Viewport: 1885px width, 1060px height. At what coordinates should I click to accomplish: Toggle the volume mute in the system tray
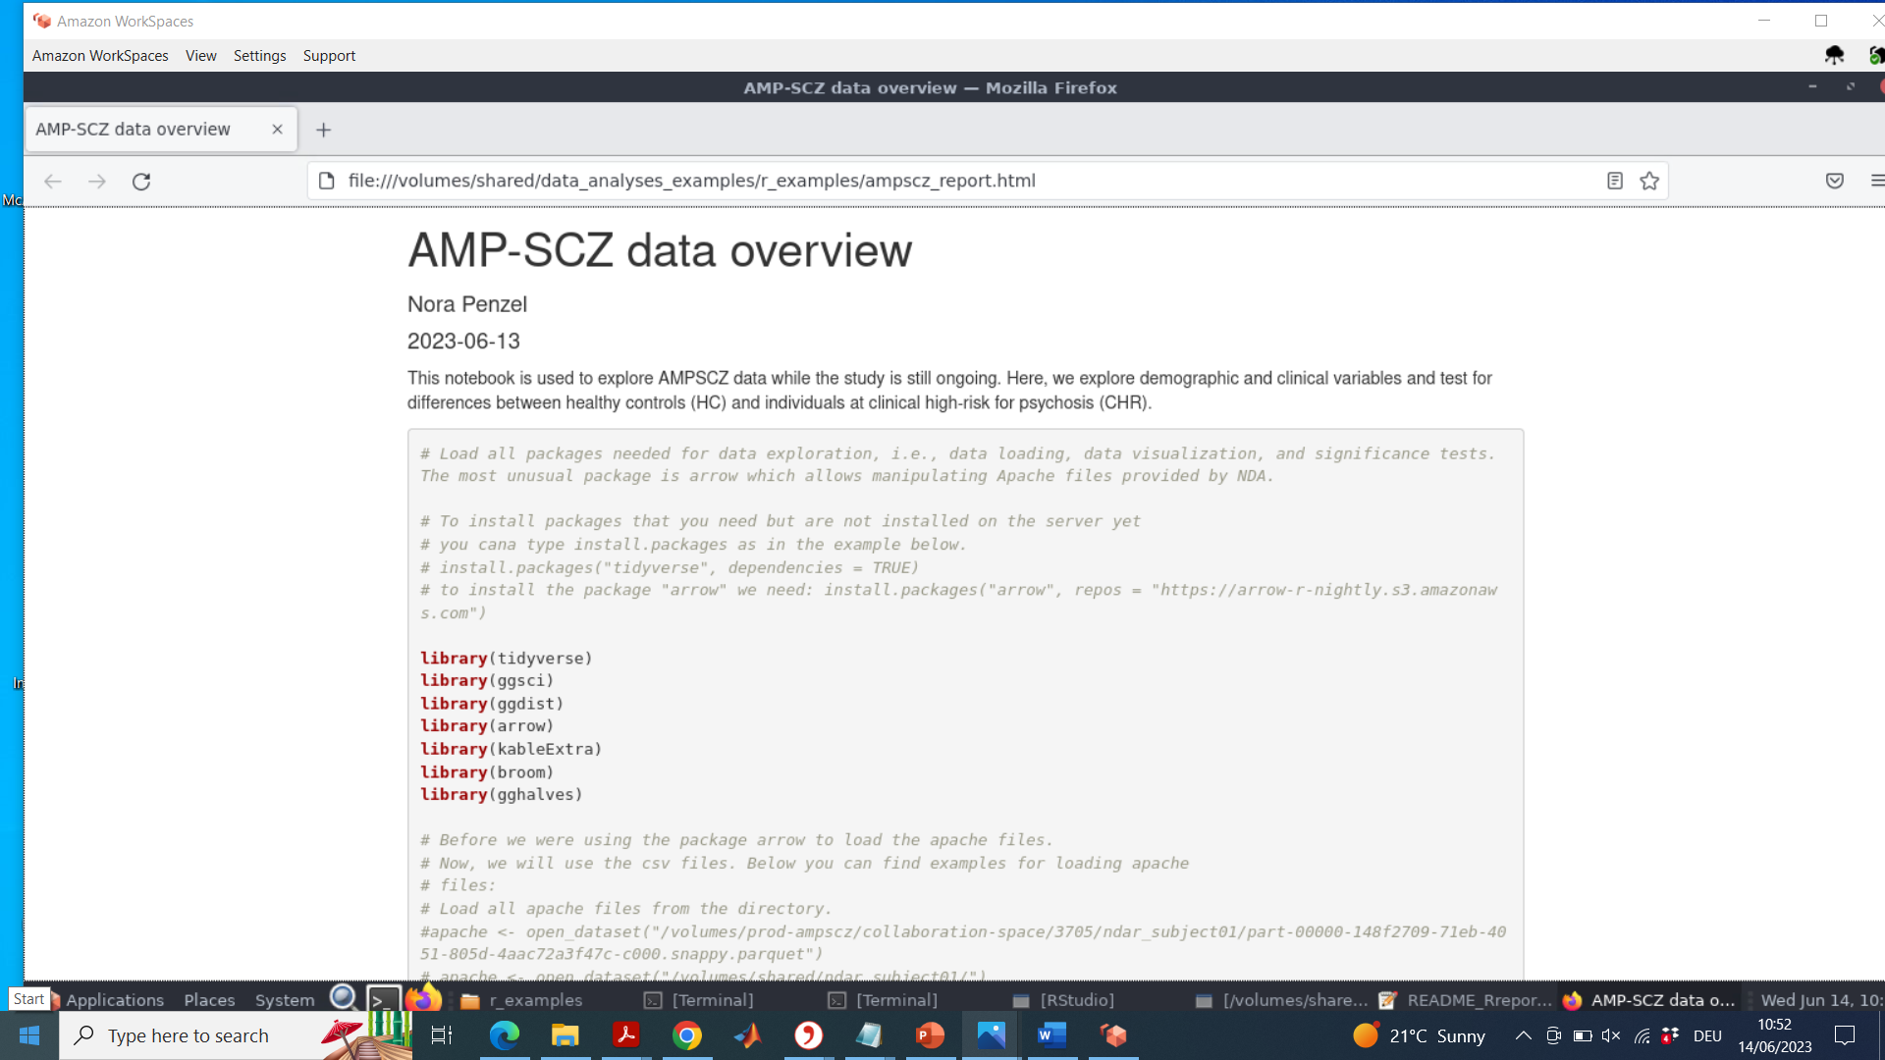tap(1611, 1035)
